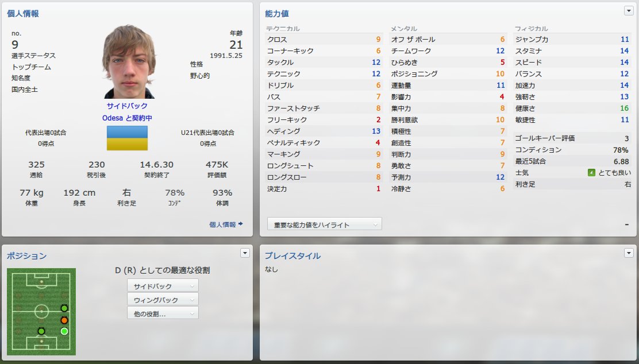Image resolution: width=639 pixels, height=364 pixels.
Task: Click the Odesa と契約中 club link
Action: (x=127, y=118)
